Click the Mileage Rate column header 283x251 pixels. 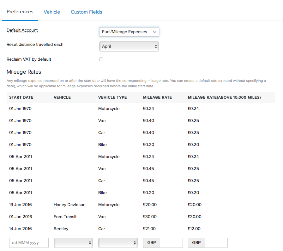click(157, 97)
